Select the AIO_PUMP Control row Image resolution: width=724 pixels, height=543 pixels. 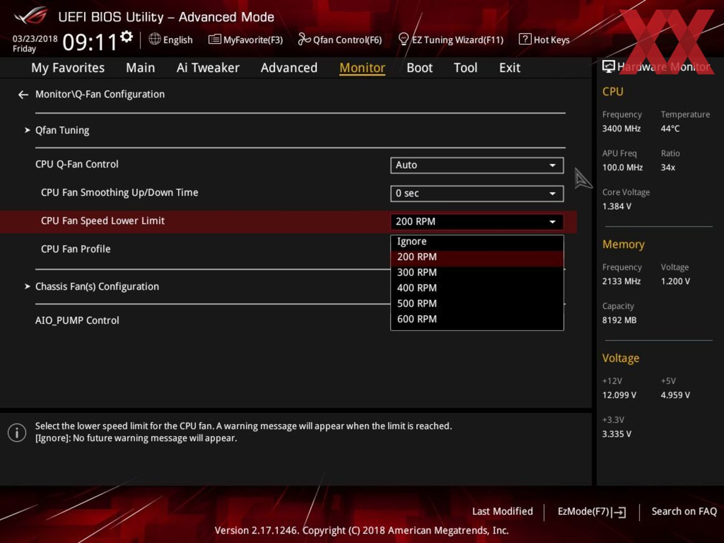pyautogui.click(x=77, y=320)
